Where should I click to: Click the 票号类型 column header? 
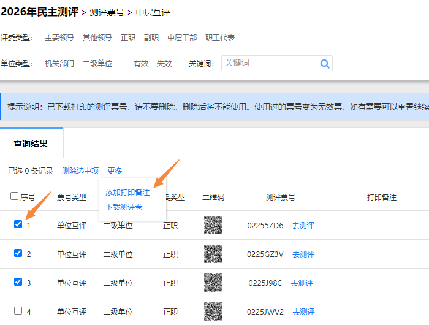click(72, 197)
